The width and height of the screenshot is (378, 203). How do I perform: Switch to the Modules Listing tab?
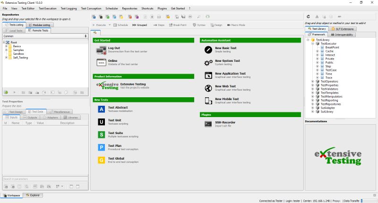(x=40, y=25)
